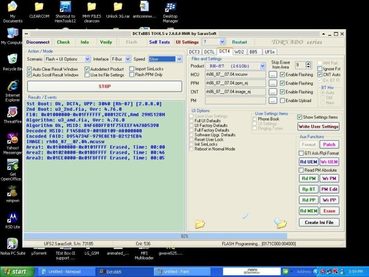Toggle Show Settings Items checkbox
This screenshot has height=277, width=369.
[x=299, y=117]
